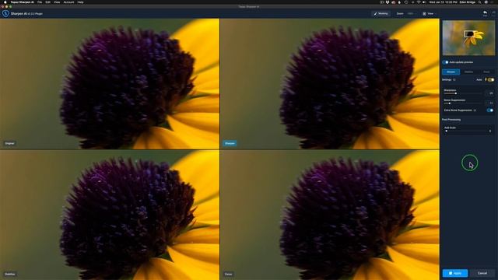Select the Sharpen model tab
Screen dimensions: 498x280
[451, 72]
